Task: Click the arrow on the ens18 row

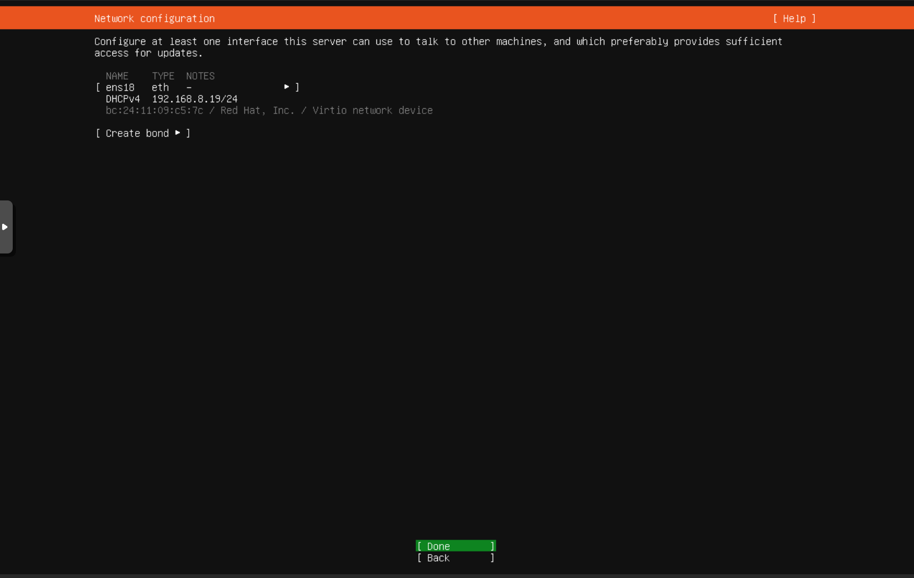Action: pyautogui.click(x=286, y=87)
